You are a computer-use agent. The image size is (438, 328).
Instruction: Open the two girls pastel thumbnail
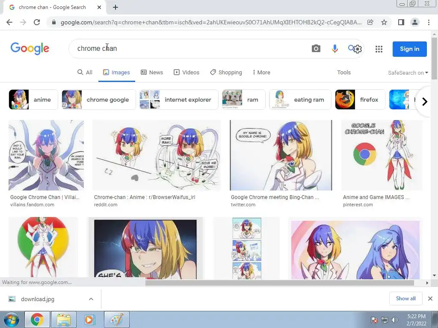point(355,248)
